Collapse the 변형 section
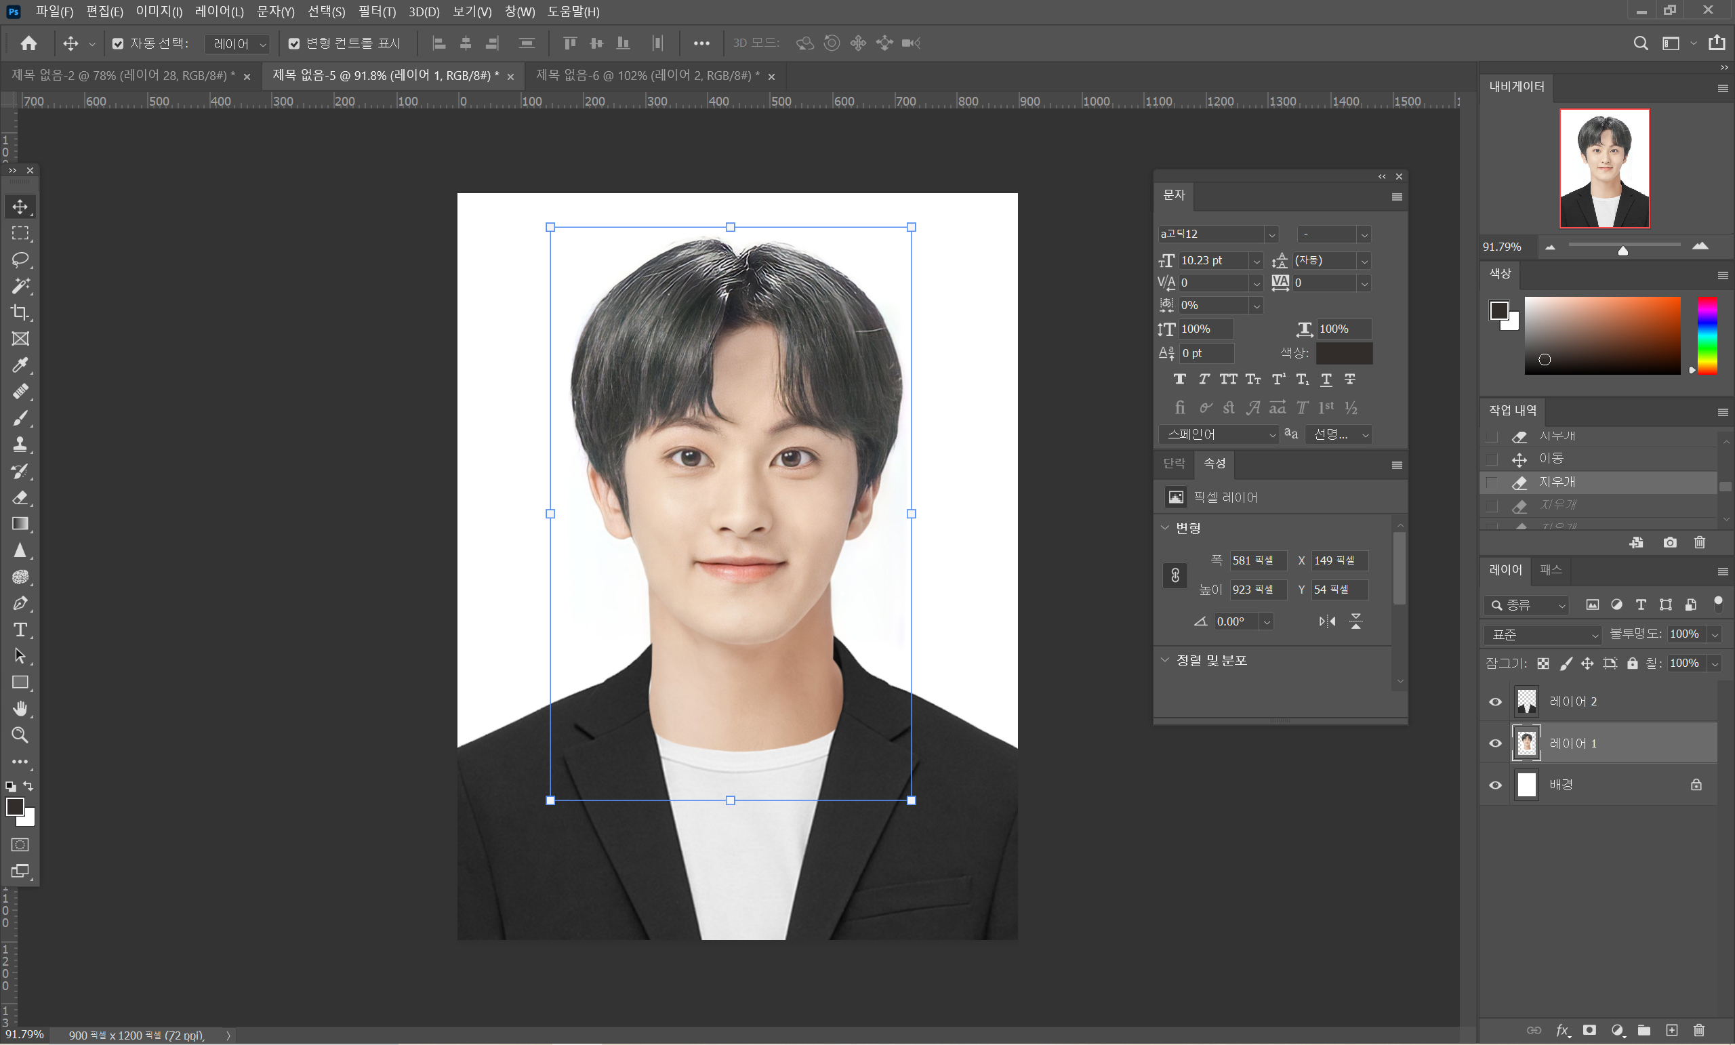The width and height of the screenshot is (1735, 1045). click(x=1164, y=527)
